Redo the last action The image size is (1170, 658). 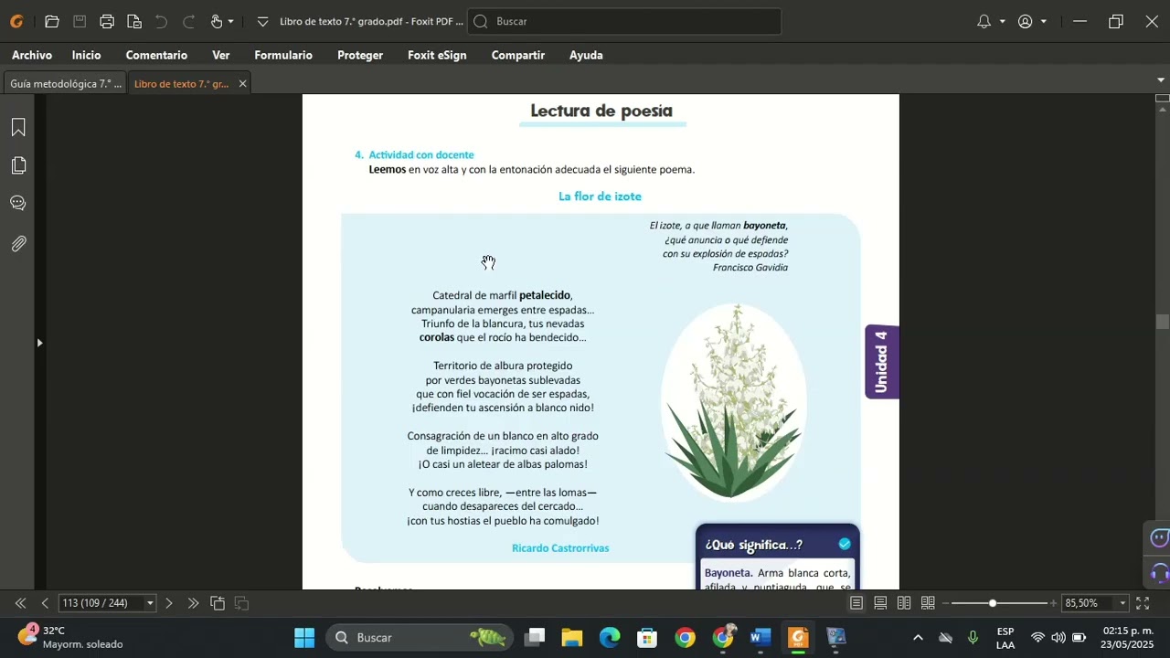[189, 21]
